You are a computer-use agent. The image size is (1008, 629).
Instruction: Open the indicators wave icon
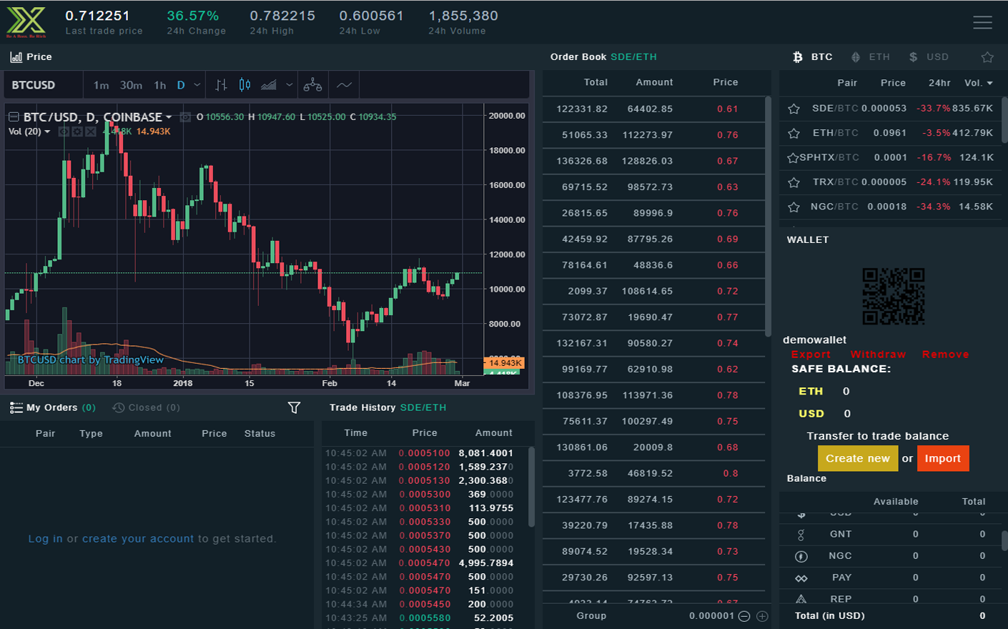pyautogui.click(x=344, y=85)
